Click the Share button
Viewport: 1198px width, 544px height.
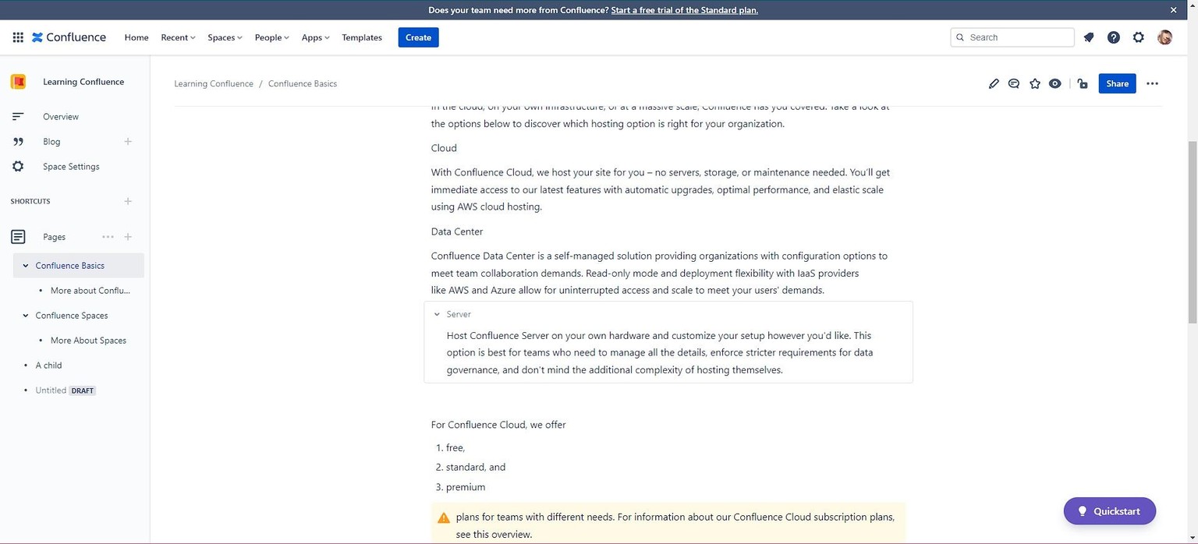[x=1117, y=83]
